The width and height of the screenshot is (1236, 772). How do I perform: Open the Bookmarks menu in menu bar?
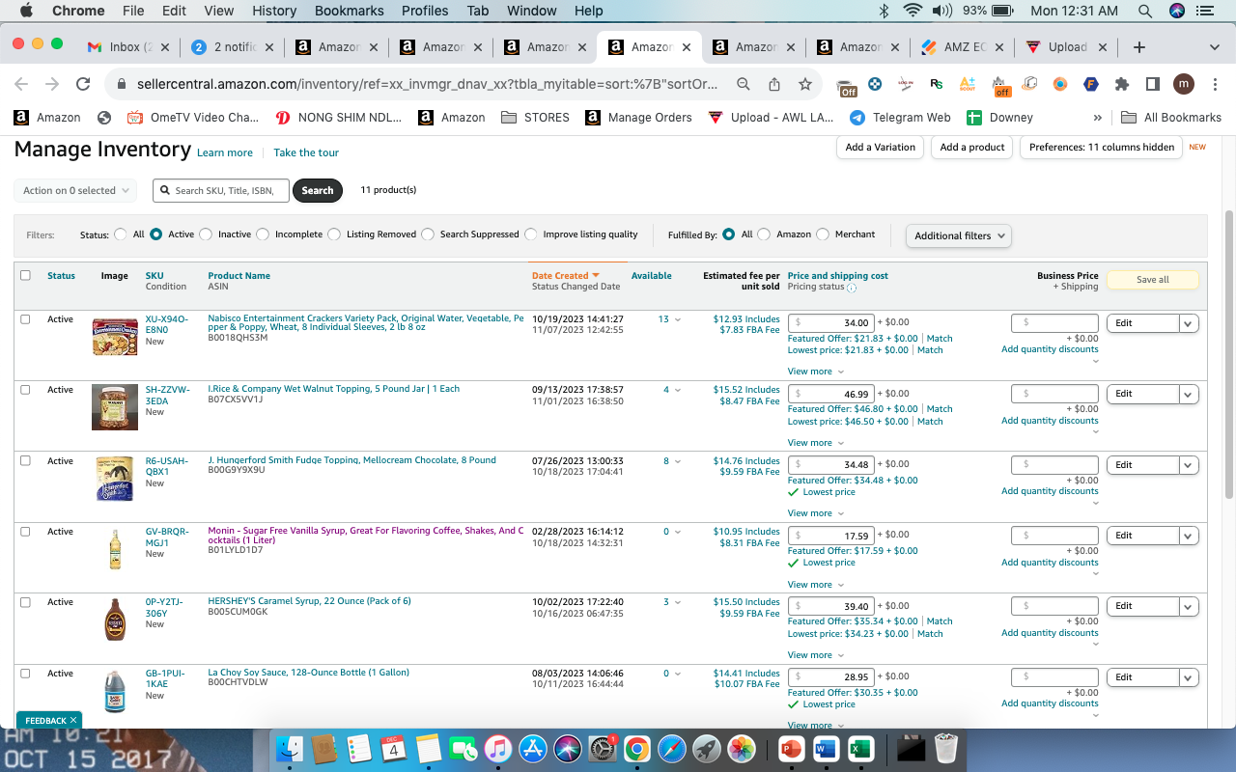point(349,11)
